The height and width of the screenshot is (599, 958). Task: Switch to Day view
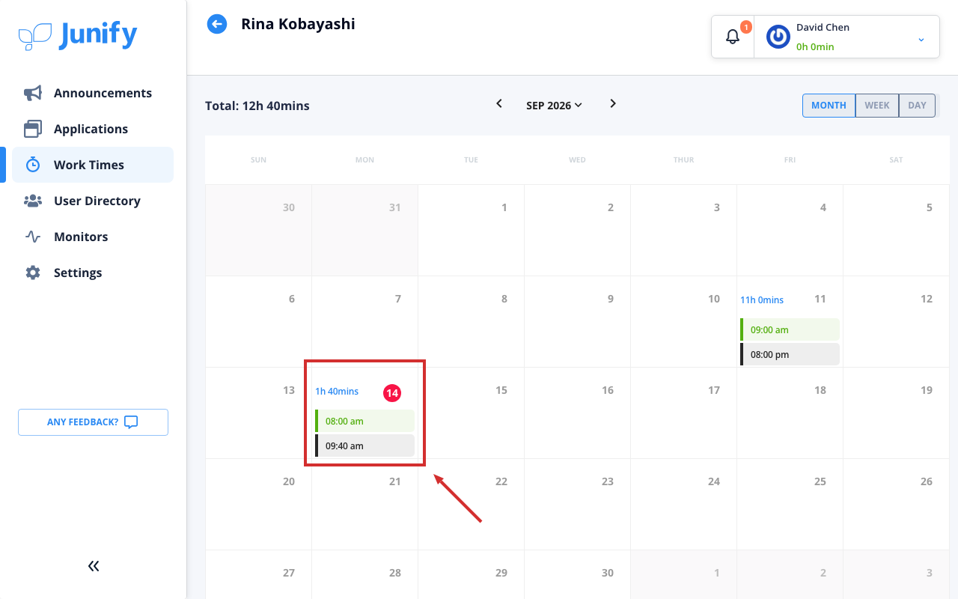click(917, 106)
